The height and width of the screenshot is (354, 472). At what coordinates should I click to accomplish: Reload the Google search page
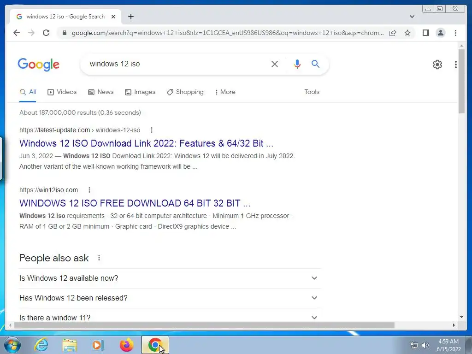tap(46, 33)
